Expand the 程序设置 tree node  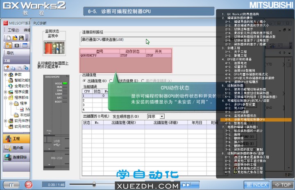(5, 92)
